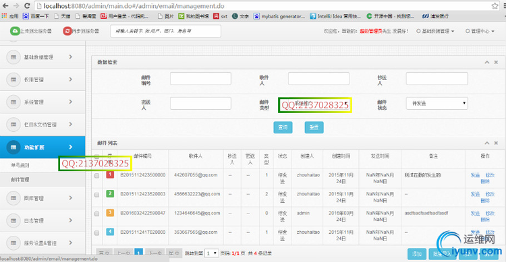
Task: Go to page 1 in pagination
Action: point(139,253)
